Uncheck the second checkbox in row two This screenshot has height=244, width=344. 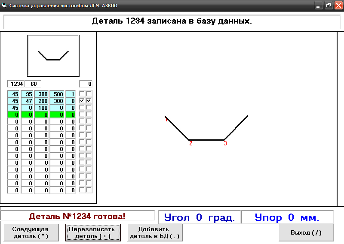tap(89, 100)
